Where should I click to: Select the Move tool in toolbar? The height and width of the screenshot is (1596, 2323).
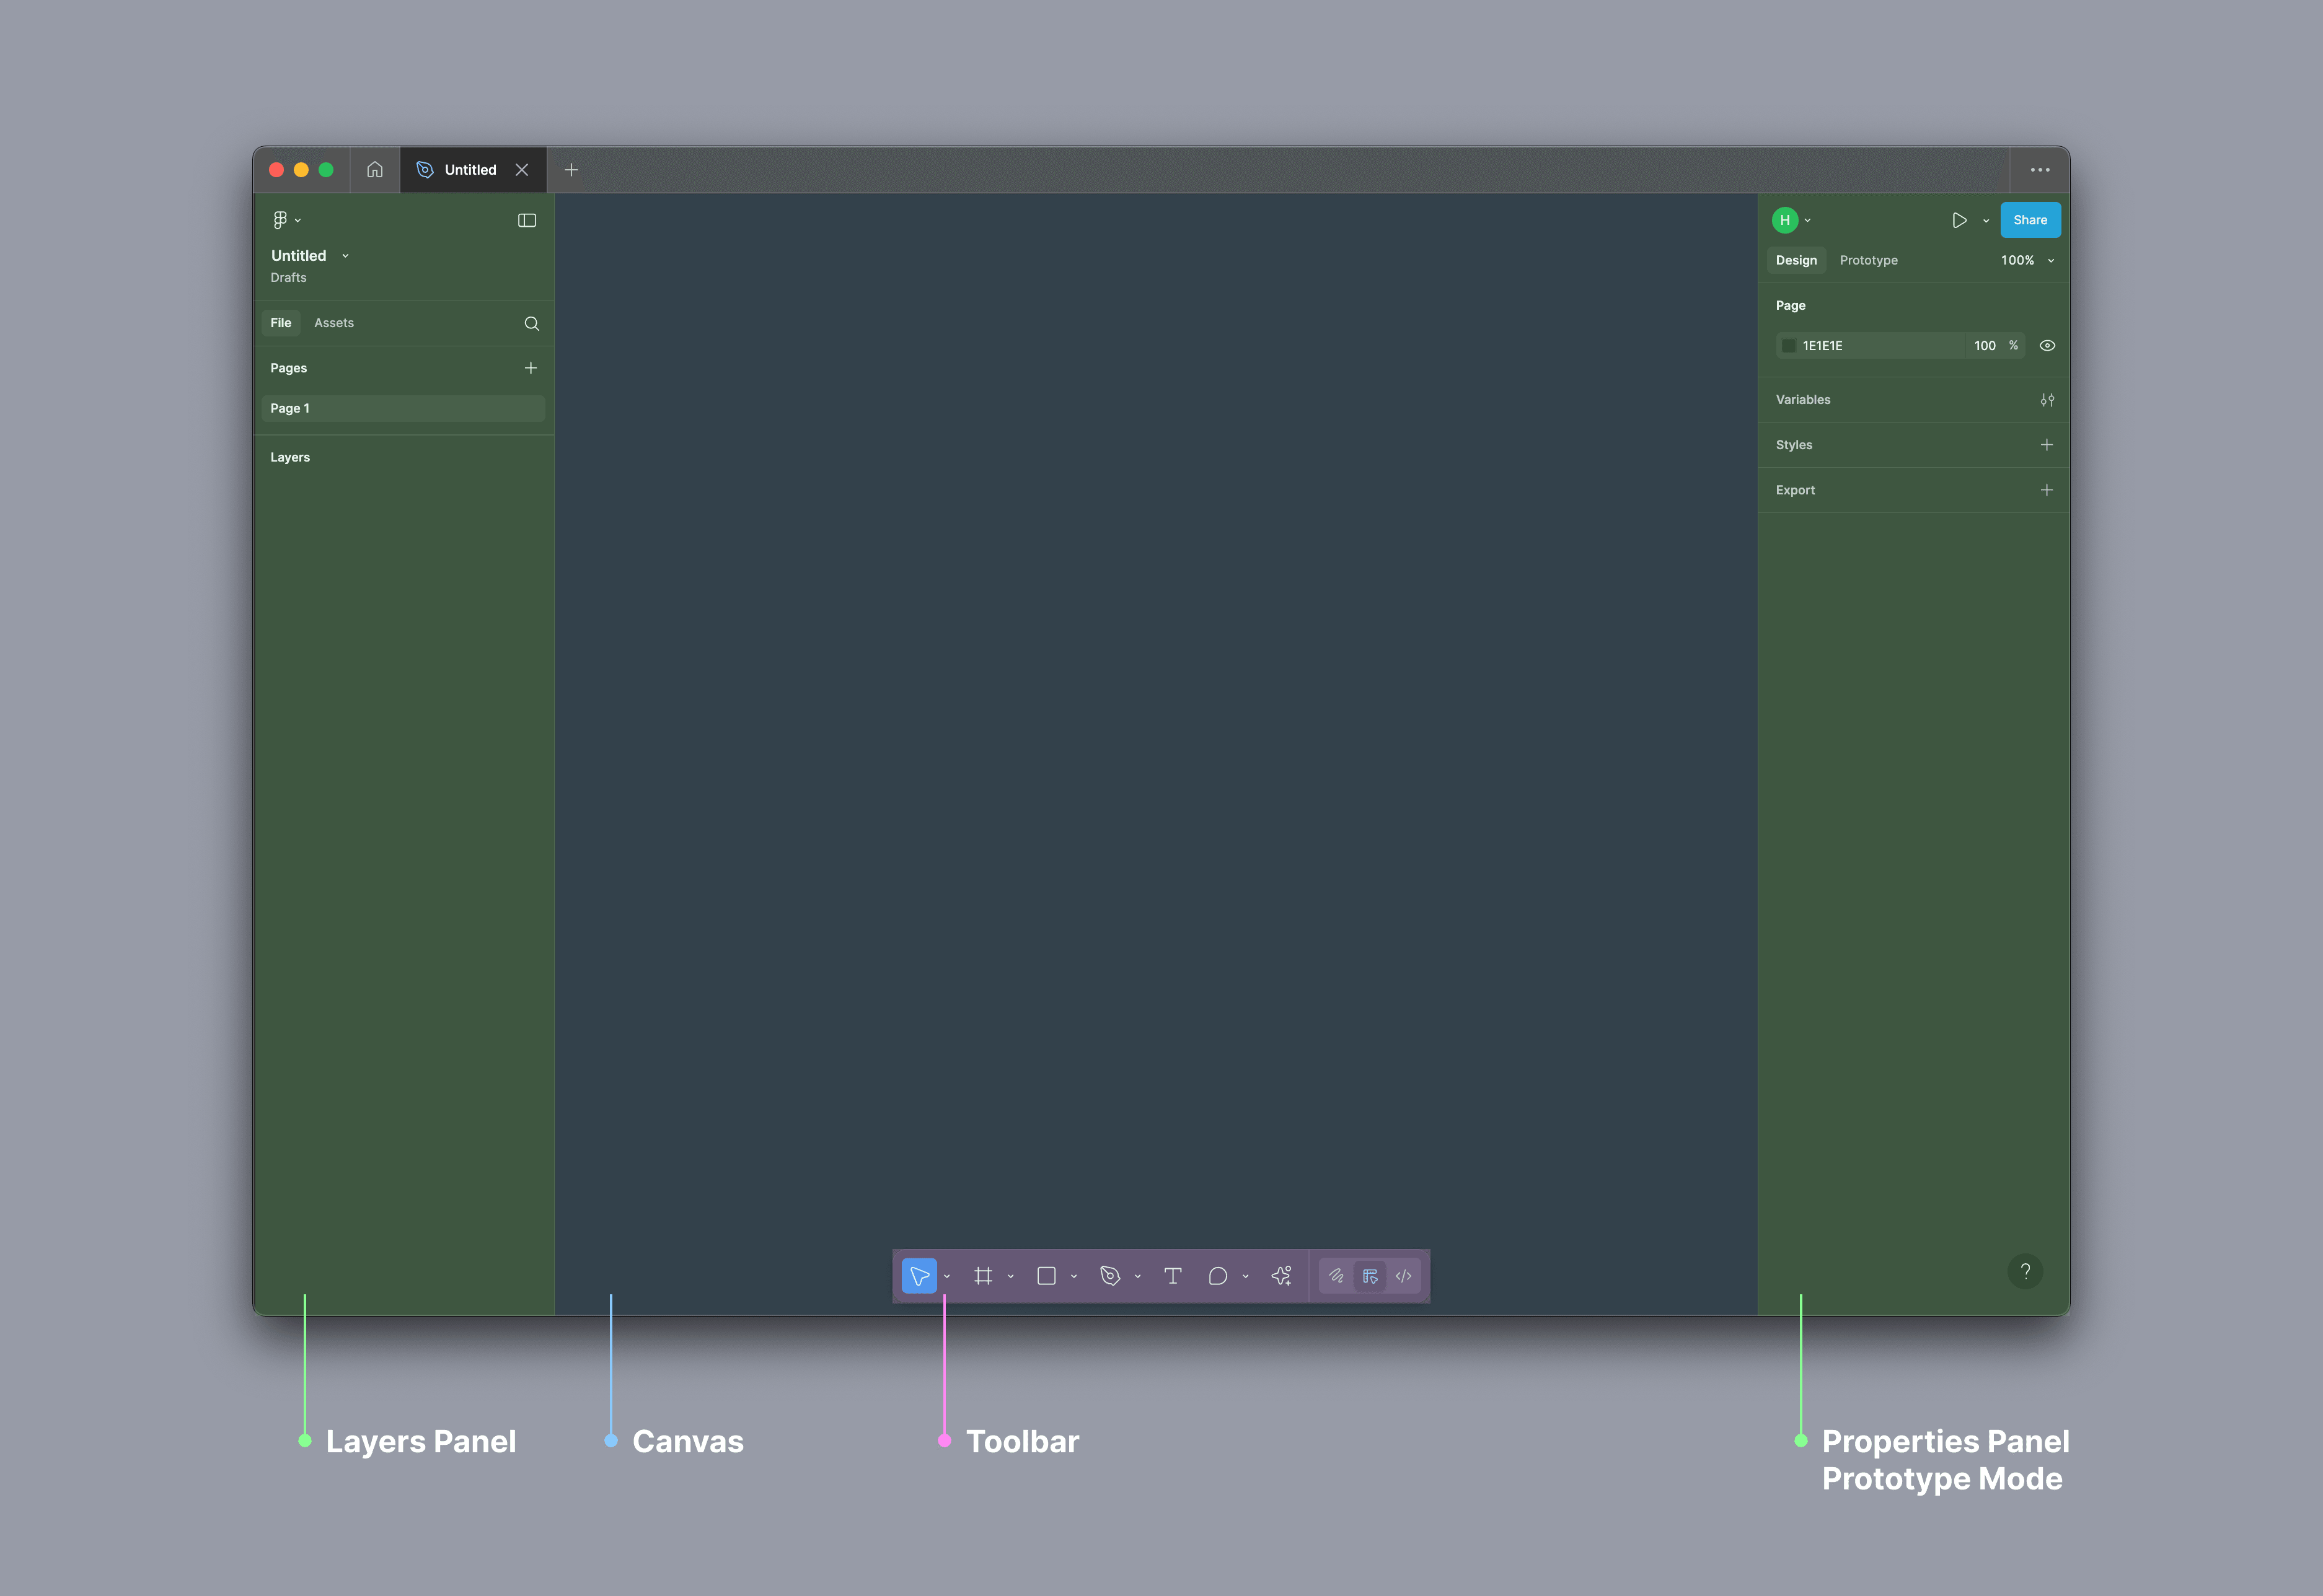[x=919, y=1276]
